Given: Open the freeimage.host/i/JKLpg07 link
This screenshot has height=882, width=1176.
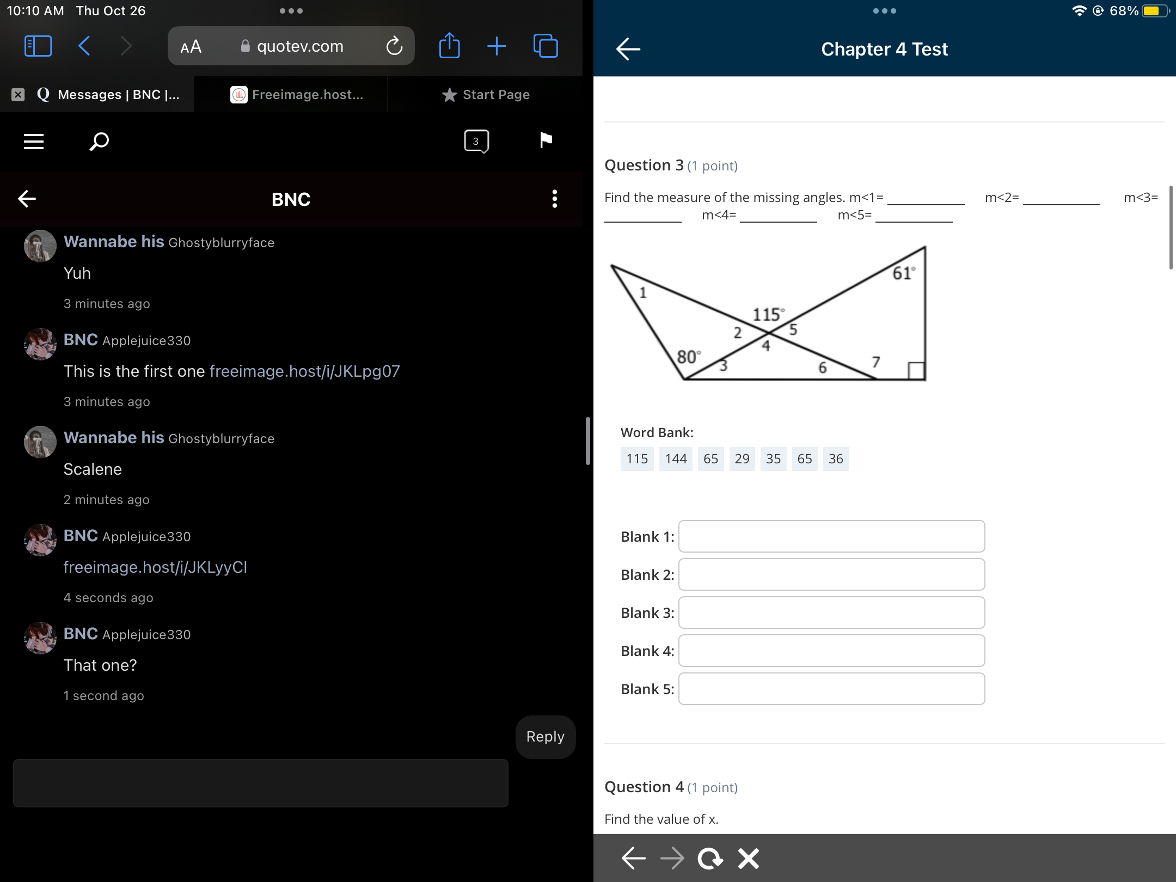Looking at the screenshot, I should [x=304, y=371].
